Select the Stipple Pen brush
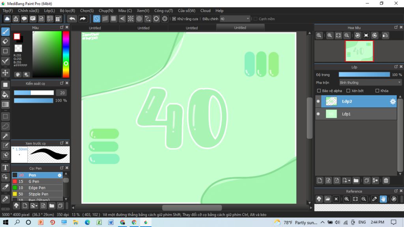This screenshot has height=227, width=404. tap(38, 194)
